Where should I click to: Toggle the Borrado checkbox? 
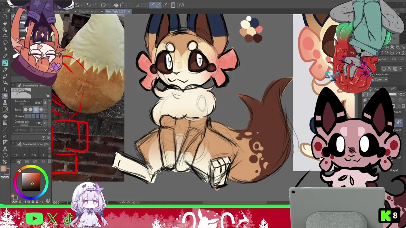(16, 130)
